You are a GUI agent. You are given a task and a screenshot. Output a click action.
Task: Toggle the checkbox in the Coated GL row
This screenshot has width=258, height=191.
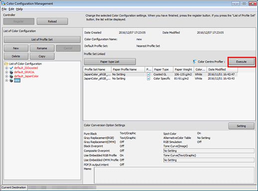(x=149, y=74)
